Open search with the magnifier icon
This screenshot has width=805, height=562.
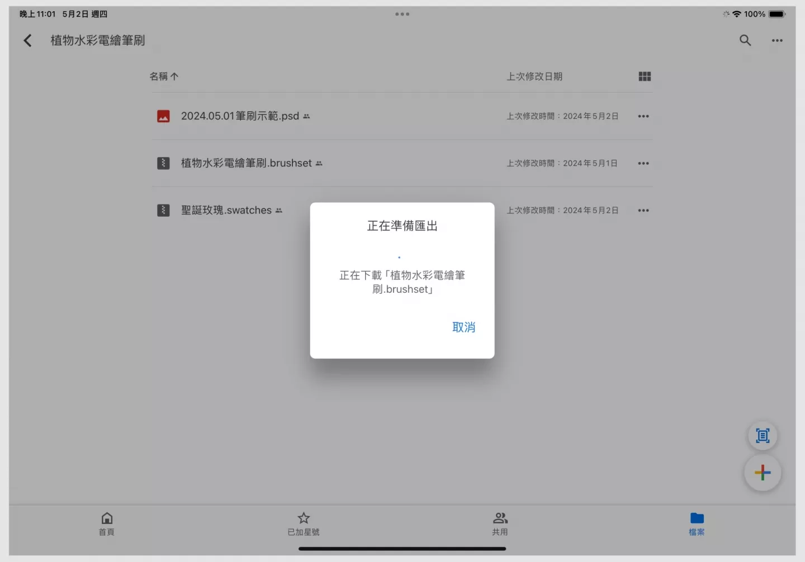click(x=745, y=40)
